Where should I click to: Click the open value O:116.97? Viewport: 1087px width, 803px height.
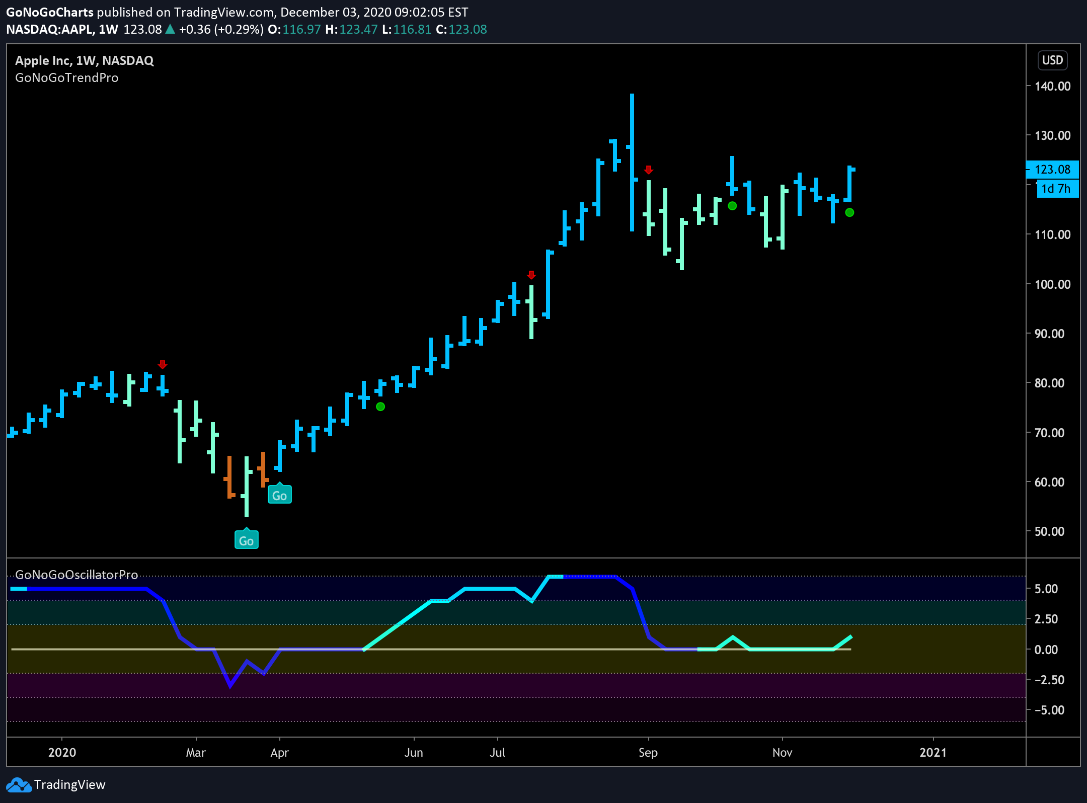point(294,29)
